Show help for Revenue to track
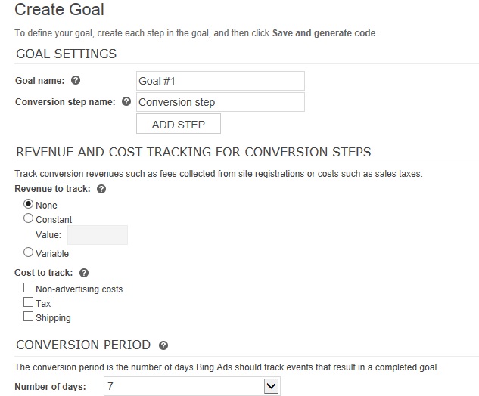Viewport: 479px width, 396px height. [x=101, y=189]
